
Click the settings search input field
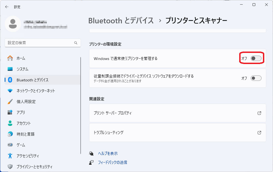[40, 43]
